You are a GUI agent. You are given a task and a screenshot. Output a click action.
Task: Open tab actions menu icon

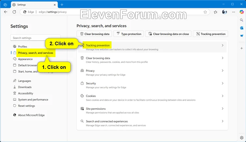[5, 5]
